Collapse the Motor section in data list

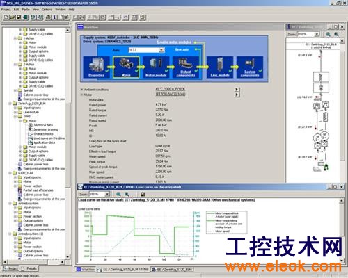pos(81,95)
